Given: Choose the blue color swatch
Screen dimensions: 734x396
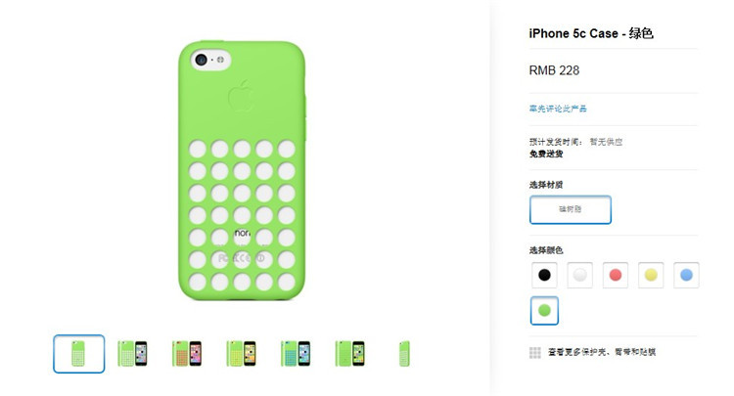Looking at the screenshot, I should tap(686, 275).
